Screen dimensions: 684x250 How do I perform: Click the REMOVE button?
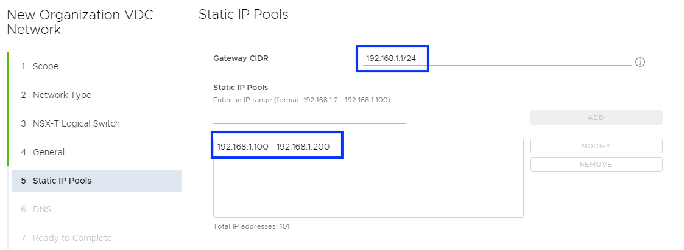click(596, 164)
